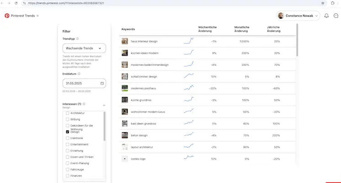Uncheck the Design interest checkbox
Image resolution: width=341 pixels, height=183 pixels.
coord(68,132)
